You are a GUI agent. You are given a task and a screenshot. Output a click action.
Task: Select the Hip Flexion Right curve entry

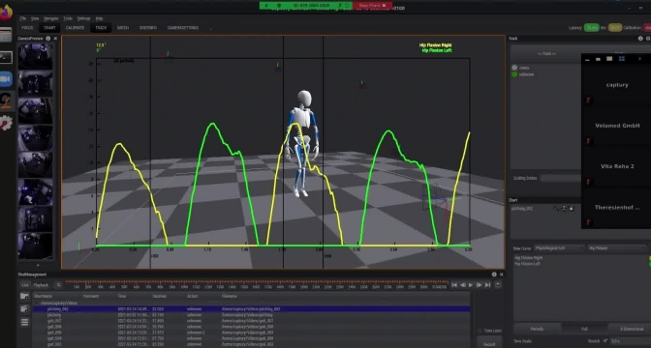point(529,258)
